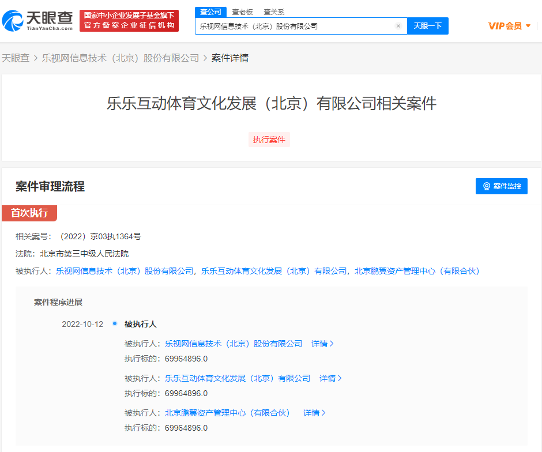Image resolution: width=542 pixels, height=452 pixels.
Task: Open 乐乐互动体育文化发展 link in case progress list
Action: [238, 378]
